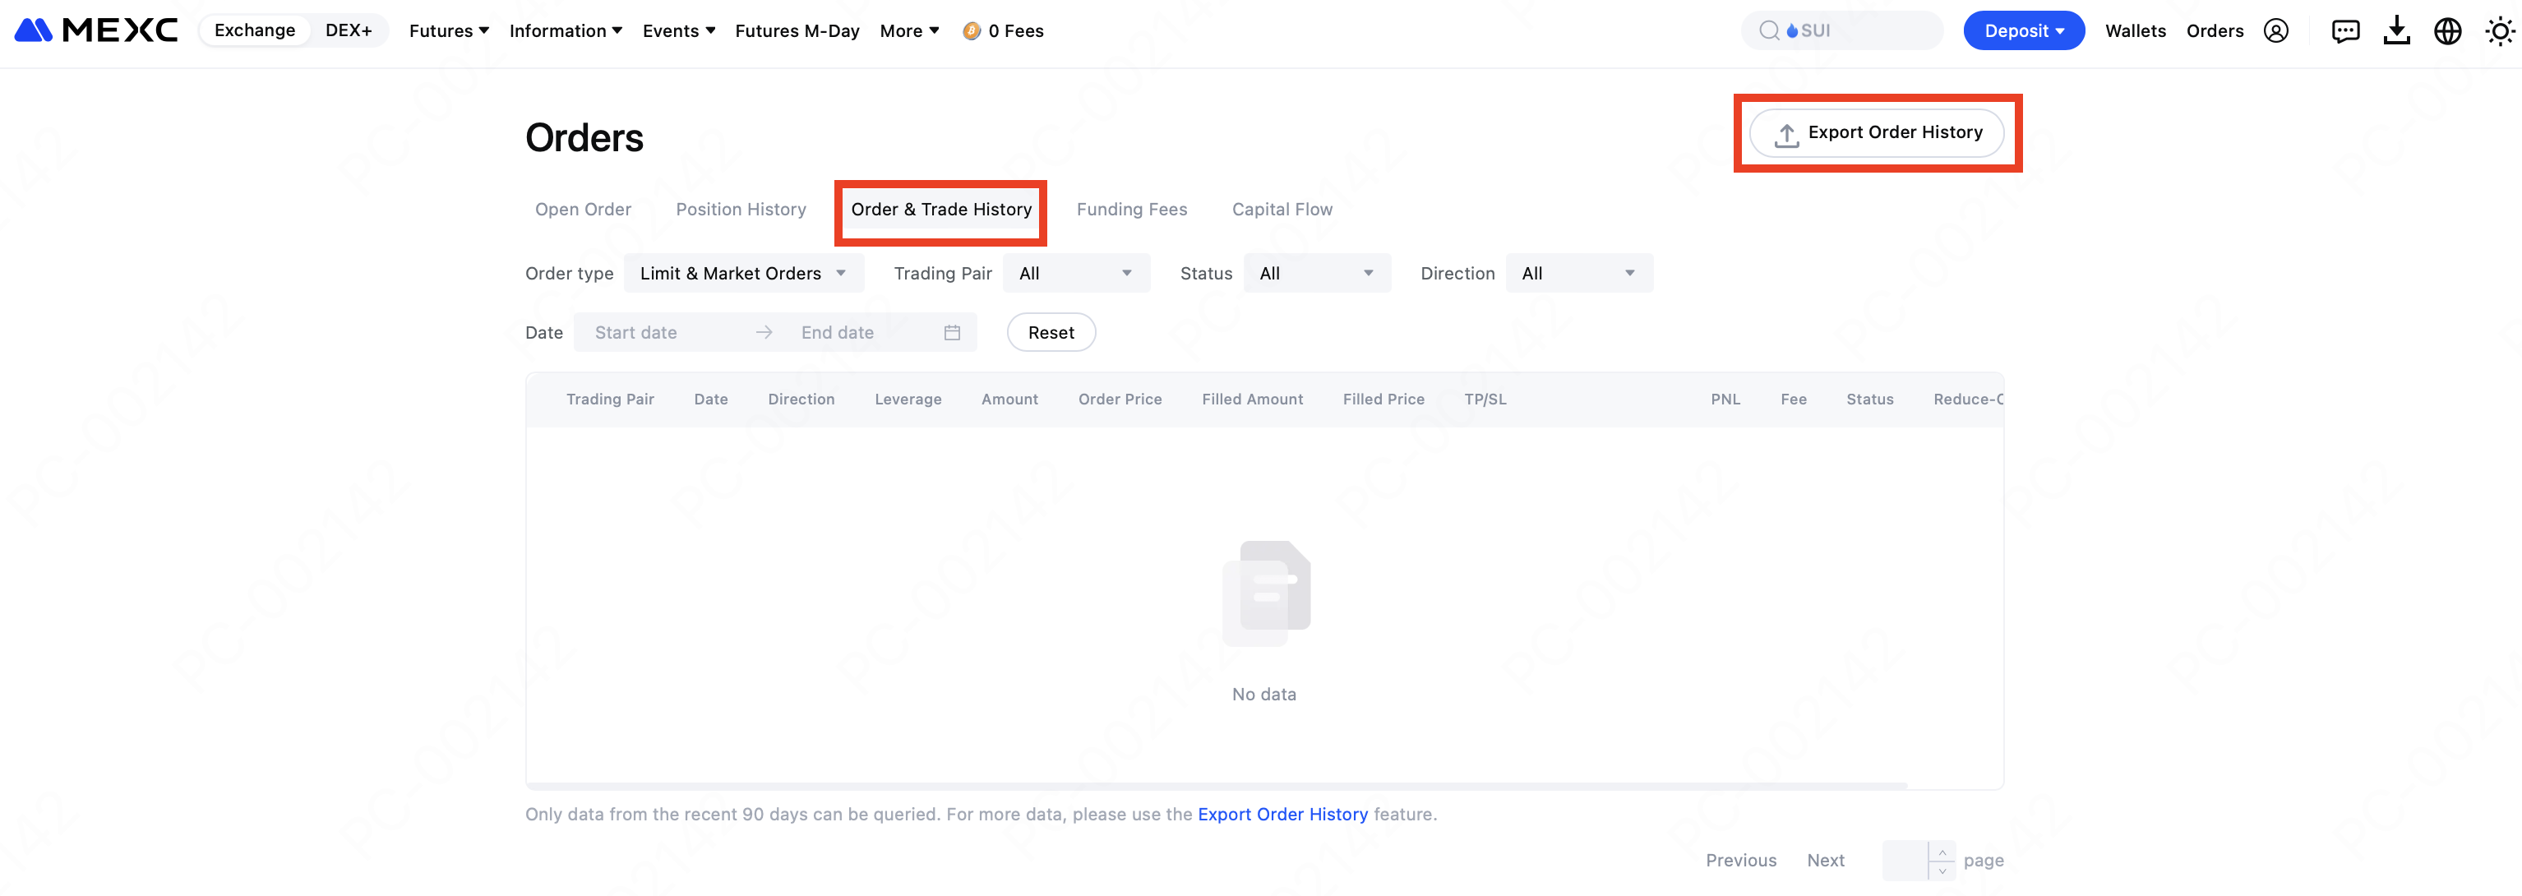The width and height of the screenshot is (2522, 896).
Task: Click the MEXC logo
Action: coord(96,30)
